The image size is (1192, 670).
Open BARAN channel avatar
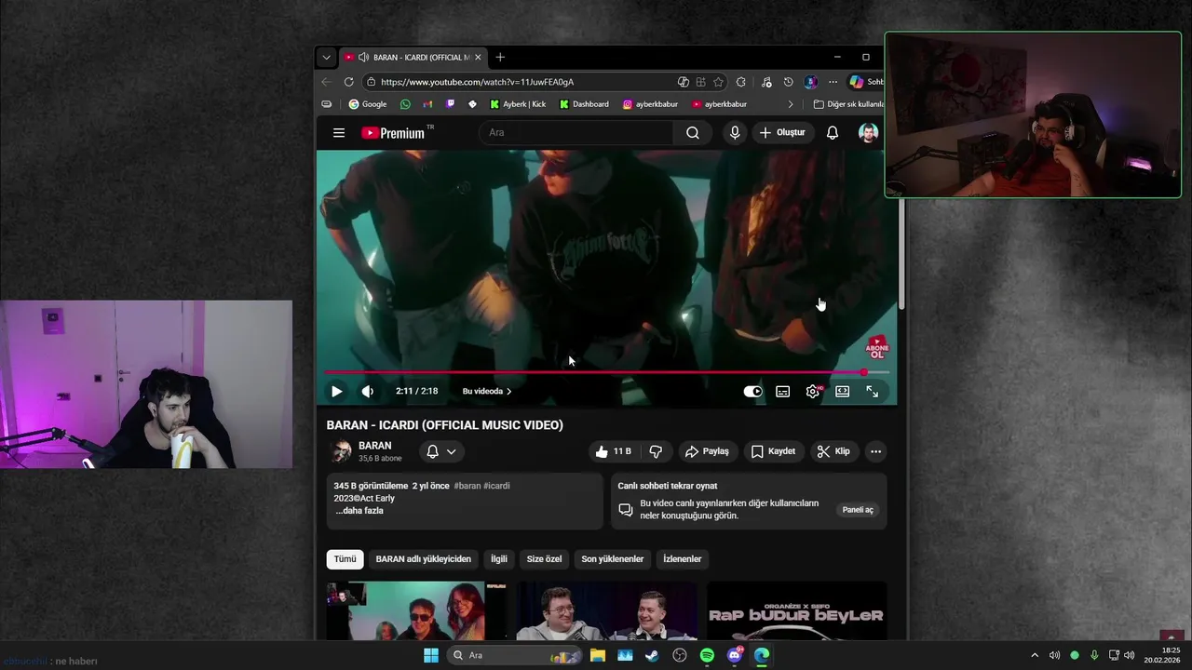point(340,451)
